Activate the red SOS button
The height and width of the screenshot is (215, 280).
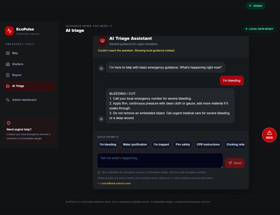[269, 135]
